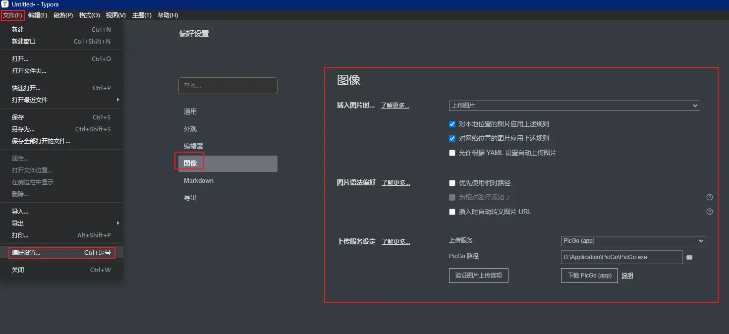Open the 编辑(E) menu

38,15
